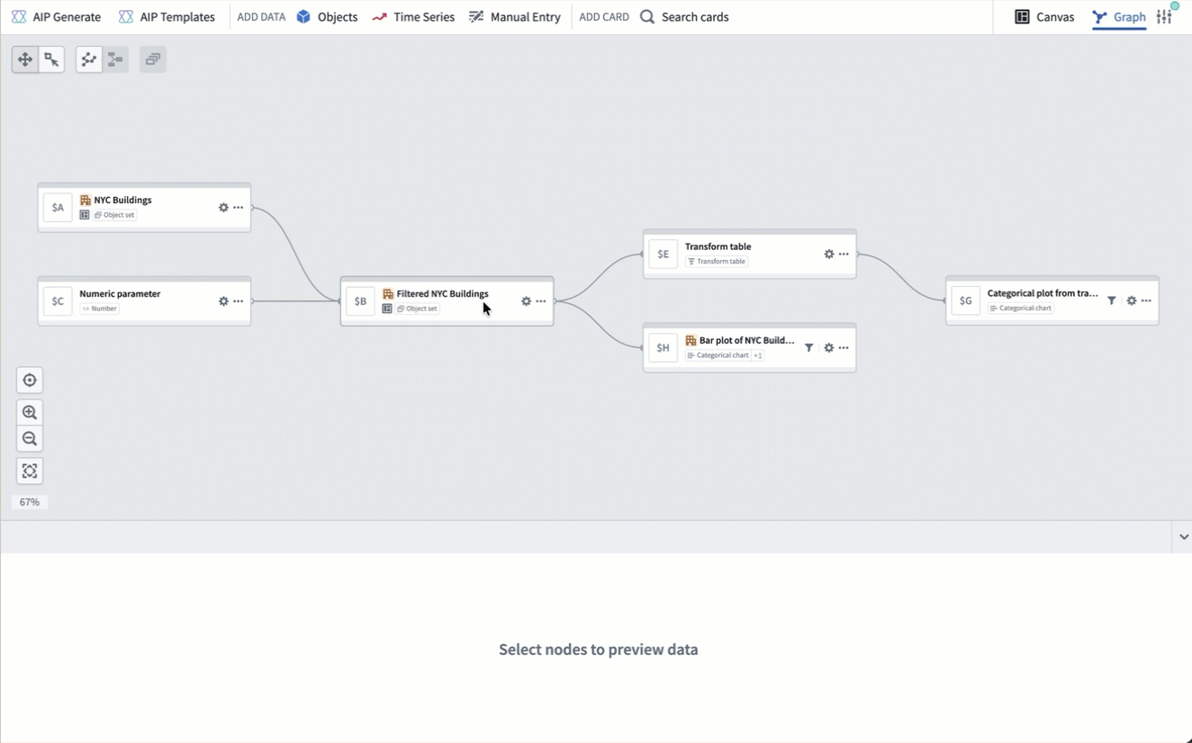The image size is (1192, 743).
Task: Open the parameters sliders icon next to Graph
Action: [1164, 16]
